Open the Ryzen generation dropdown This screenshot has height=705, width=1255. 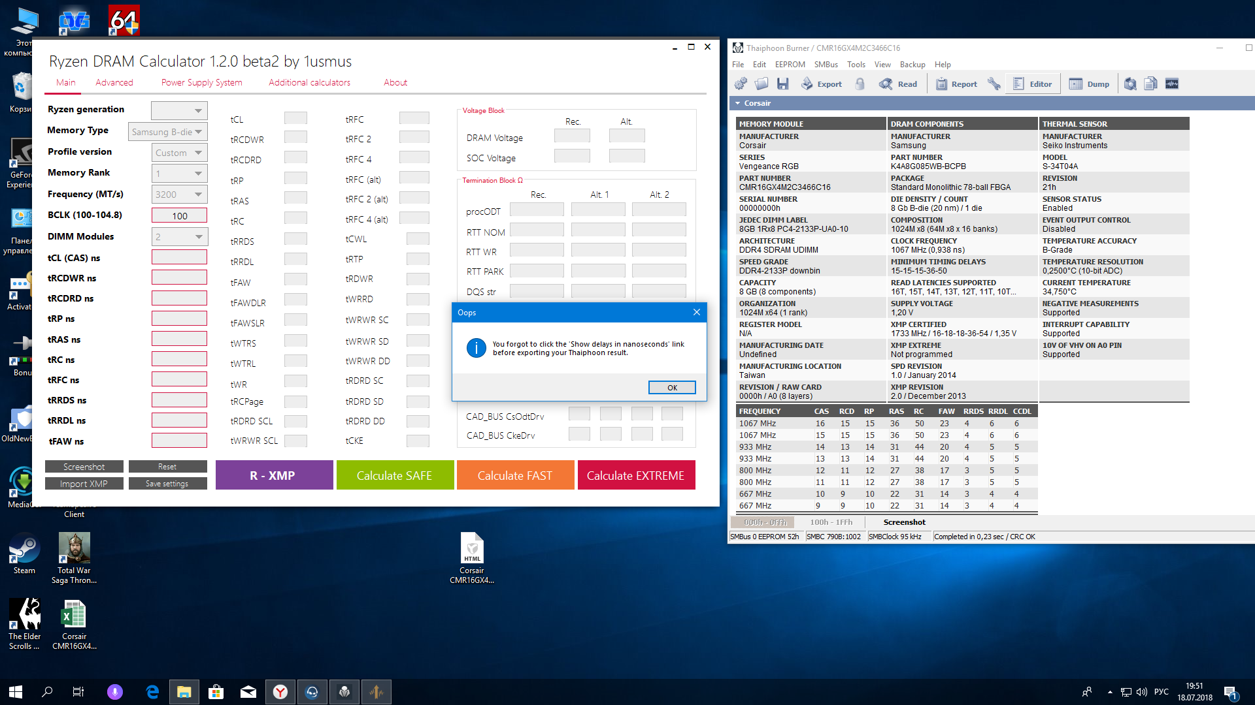tap(179, 110)
